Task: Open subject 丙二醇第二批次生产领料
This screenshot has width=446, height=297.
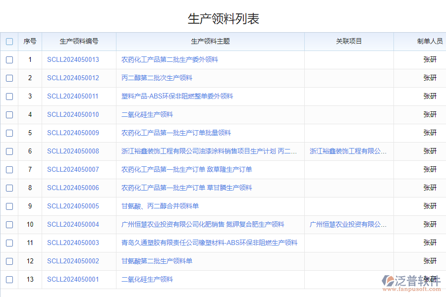Action: point(157,78)
